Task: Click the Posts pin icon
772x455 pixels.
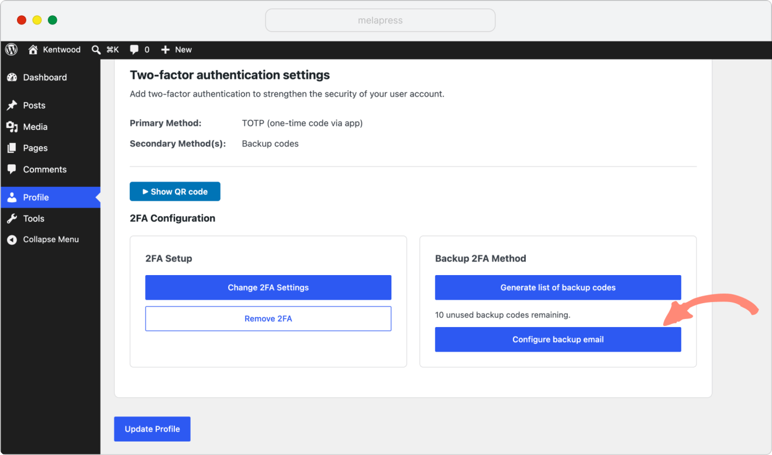Action: pos(12,105)
